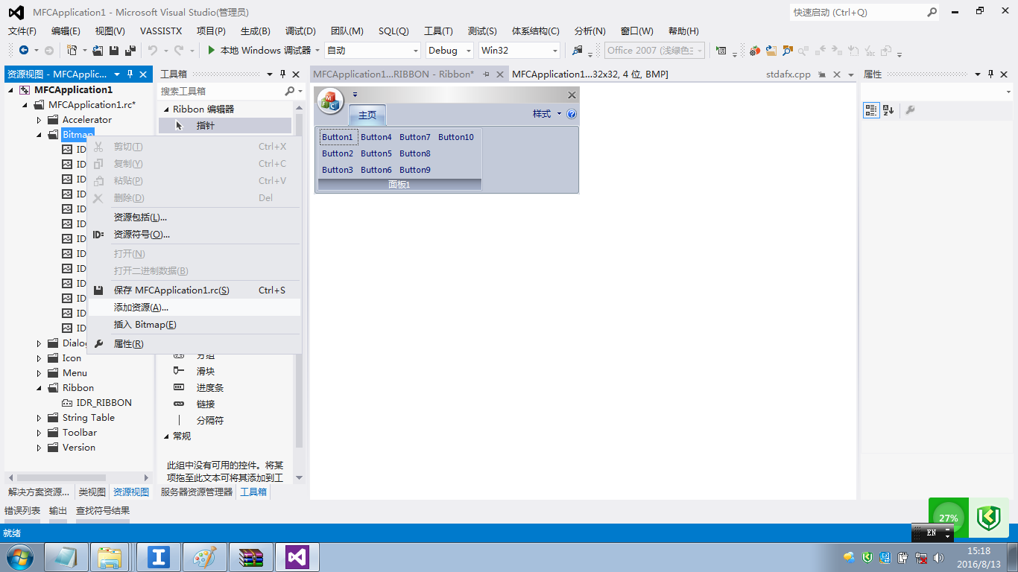Viewport: 1018px width, 572px height.
Task: Open the 错误列表 error list tab
Action: (x=22, y=511)
